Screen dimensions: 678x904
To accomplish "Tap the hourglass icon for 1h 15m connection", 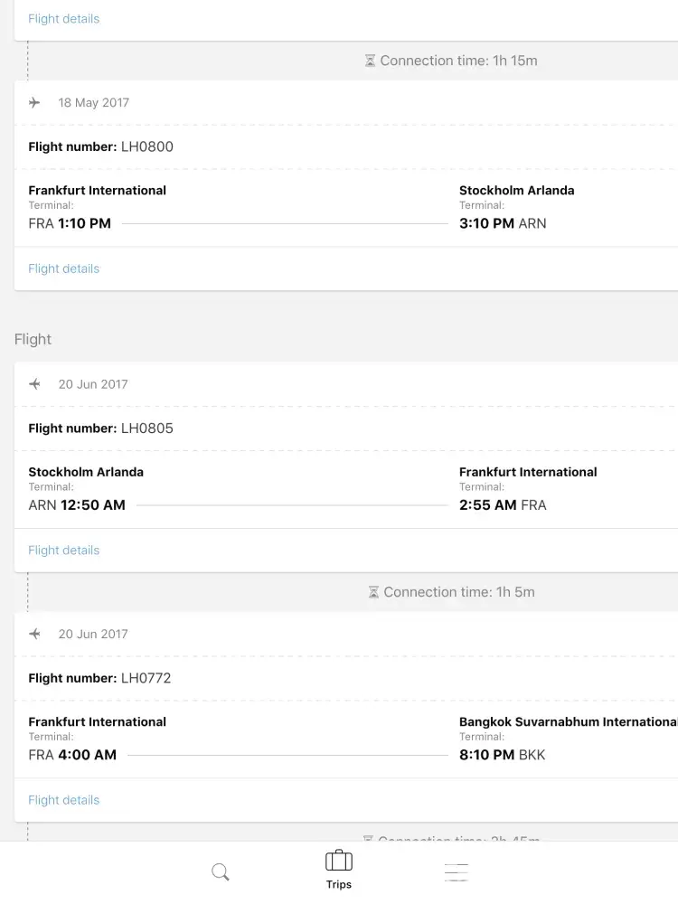I will (370, 61).
